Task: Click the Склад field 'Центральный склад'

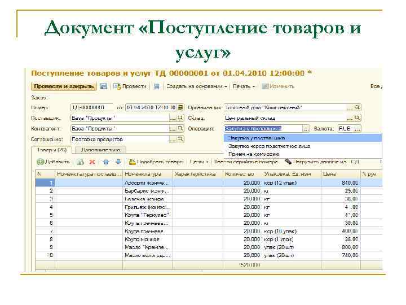Action: [285, 118]
